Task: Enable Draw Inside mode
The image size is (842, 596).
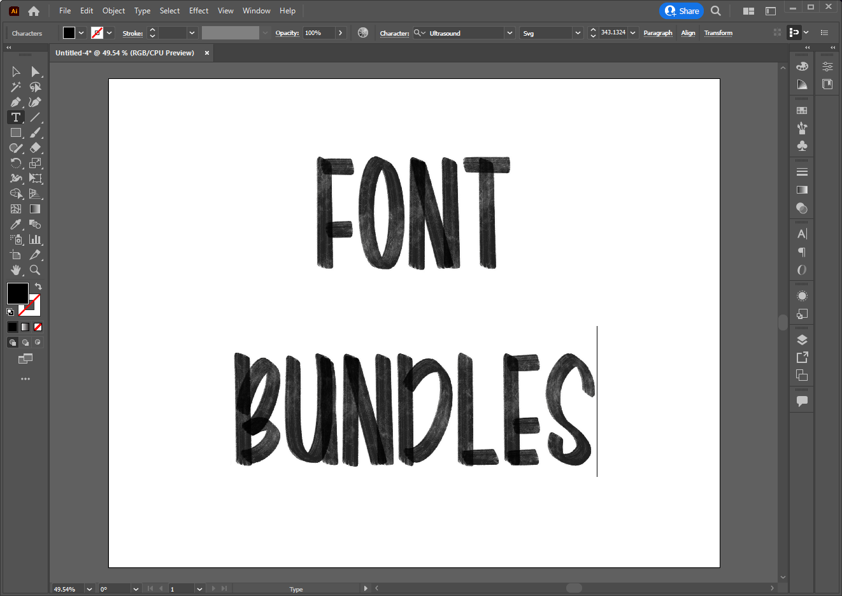Action: click(38, 342)
